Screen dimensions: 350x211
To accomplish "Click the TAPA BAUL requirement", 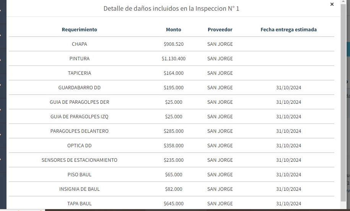I will 80,203.
